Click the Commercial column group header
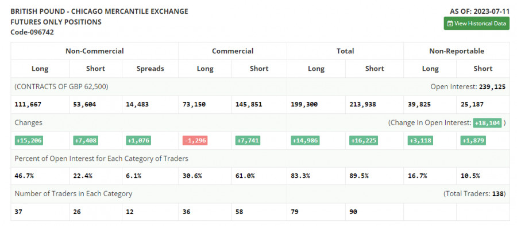 pyautogui.click(x=233, y=51)
